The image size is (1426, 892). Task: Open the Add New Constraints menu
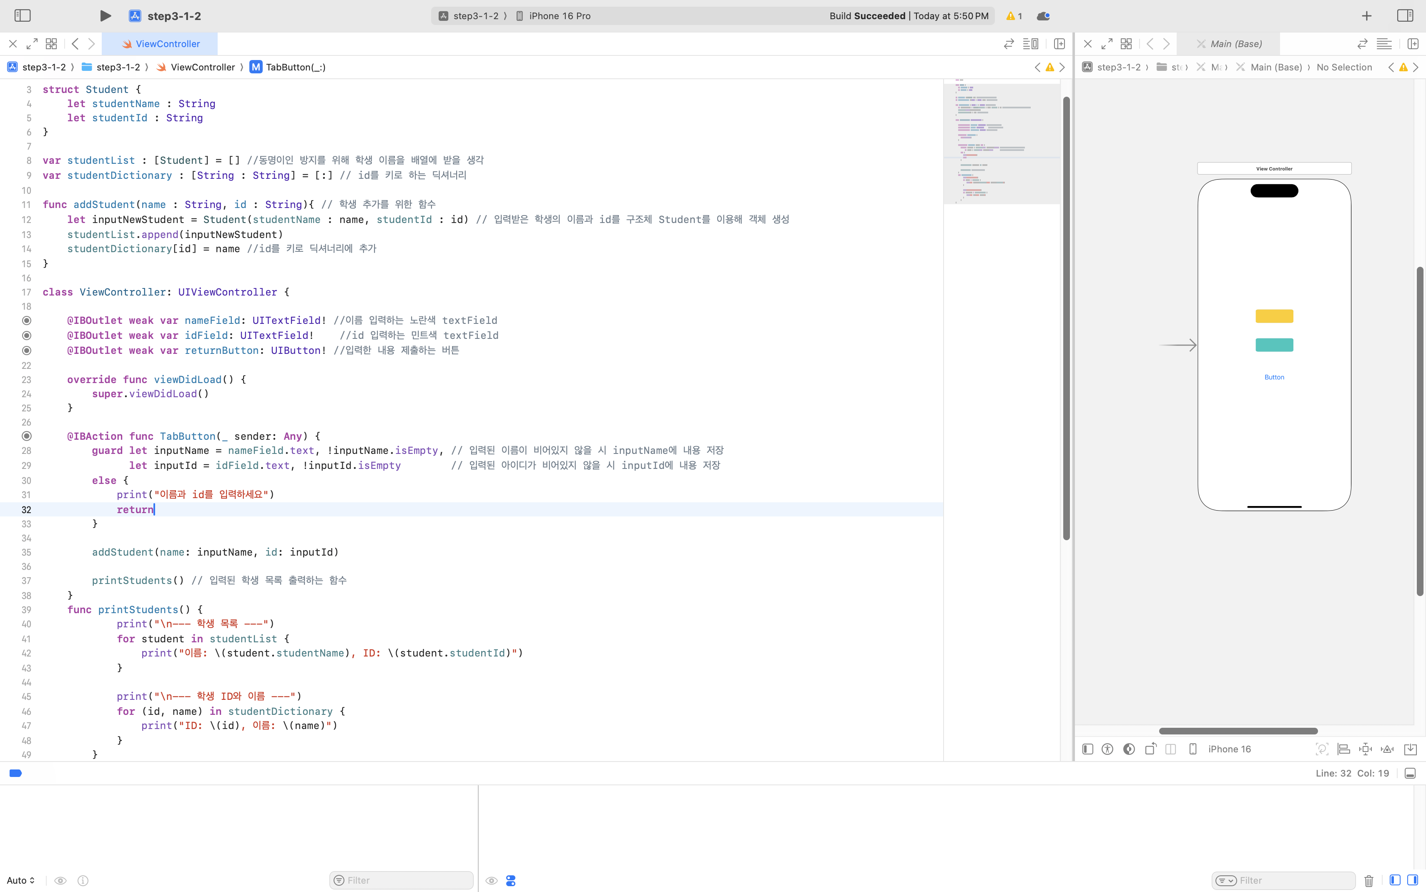(x=1365, y=749)
